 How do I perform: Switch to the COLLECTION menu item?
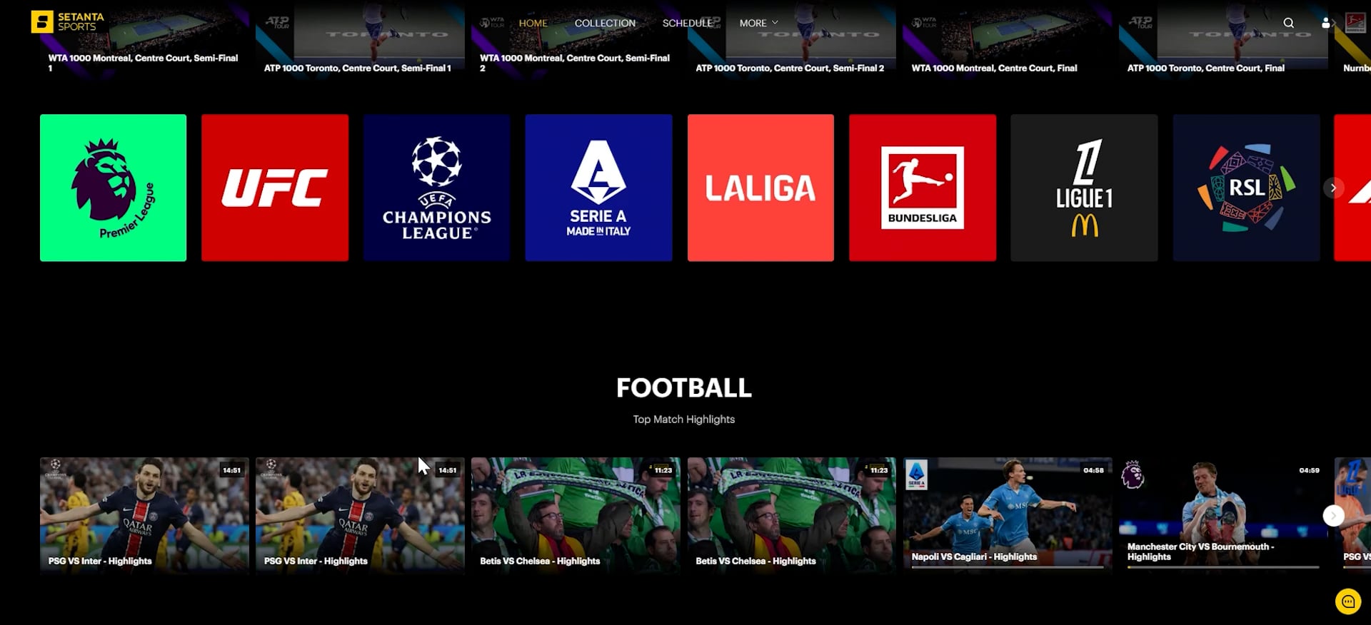coord(605,23)
